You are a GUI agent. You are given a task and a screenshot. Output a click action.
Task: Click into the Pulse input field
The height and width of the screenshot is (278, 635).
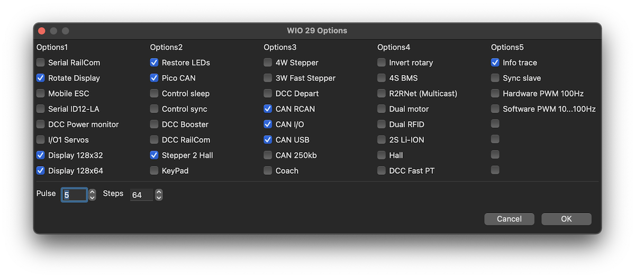click(74, 195)
